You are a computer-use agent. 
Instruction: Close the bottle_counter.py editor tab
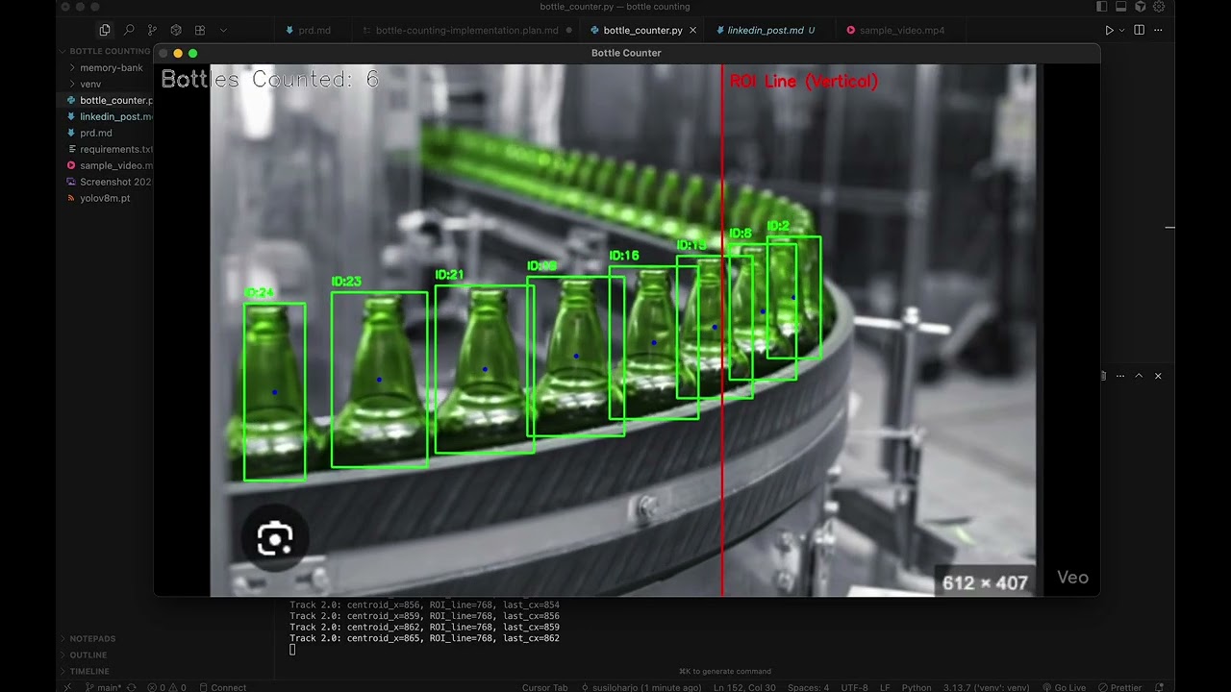692,30
